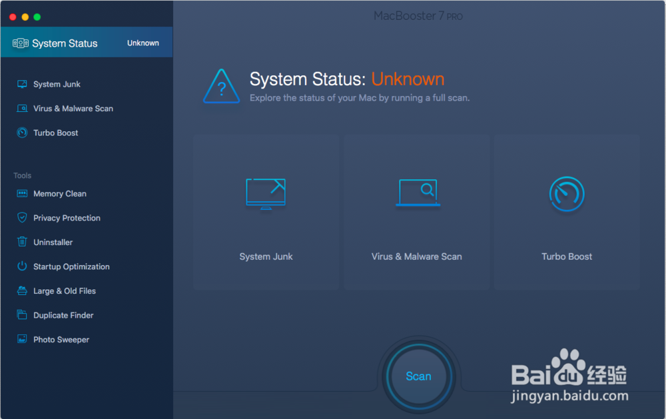Click 'Explore the status of your Mac' text
The image size is (666, 419).
tap(360, 98)
